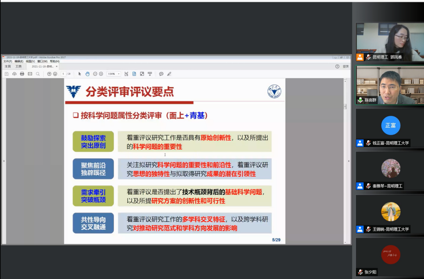Select the Hand pan tool
The height and width of the screenshot is (279, 424).
coord(87,74)
